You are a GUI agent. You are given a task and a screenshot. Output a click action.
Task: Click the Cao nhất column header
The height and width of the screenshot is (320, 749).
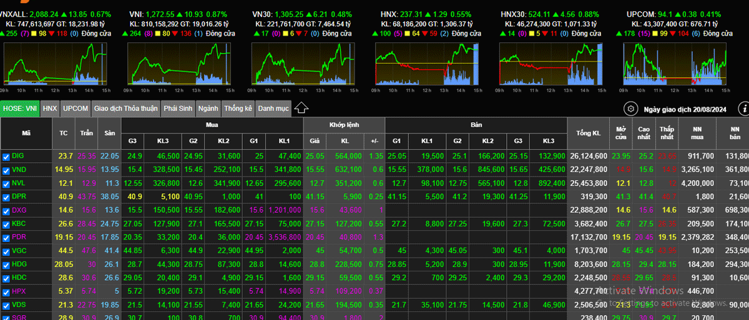tap(644, 133)
